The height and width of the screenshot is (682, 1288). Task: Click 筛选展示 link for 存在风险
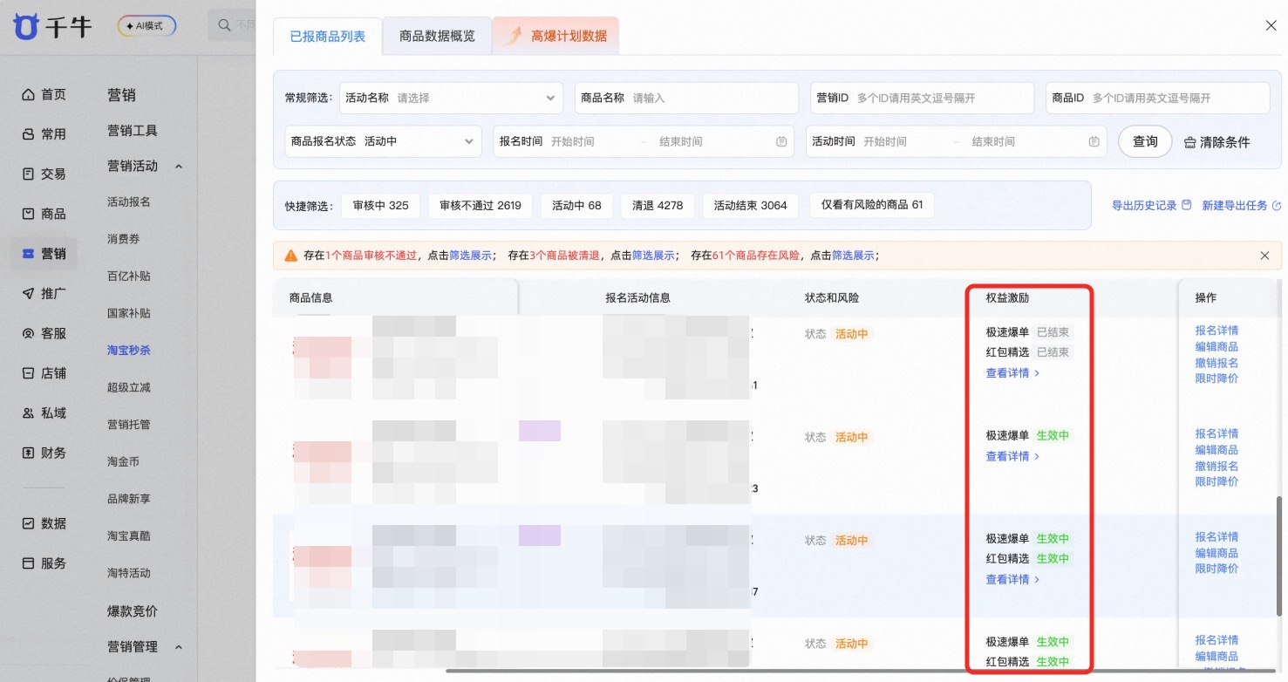pos(854,256)
